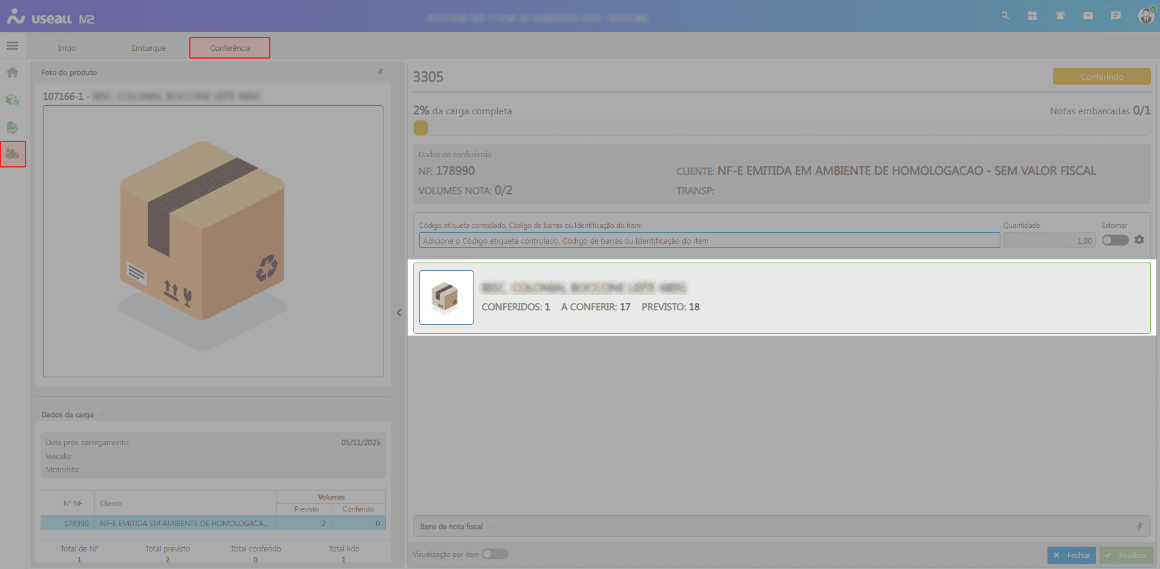1160x569 pixels.
Task: Click the carga completa progress bar
Action: coord(781,128)
